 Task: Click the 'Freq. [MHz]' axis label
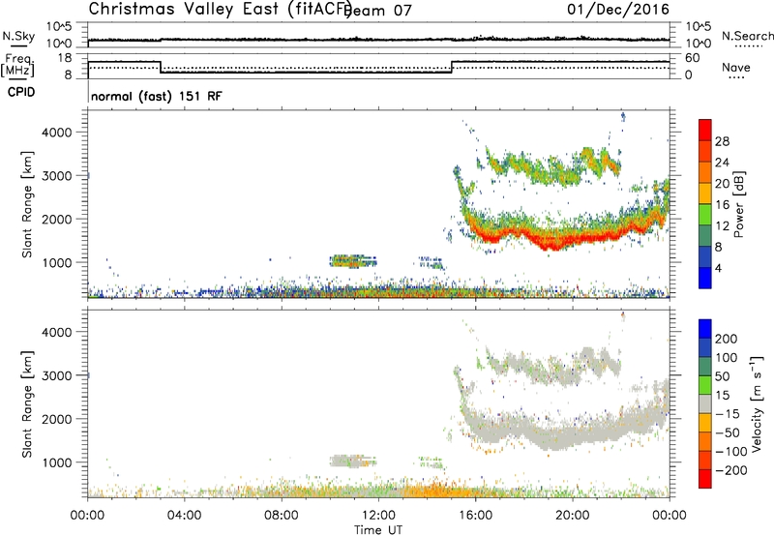click(18, 66)
